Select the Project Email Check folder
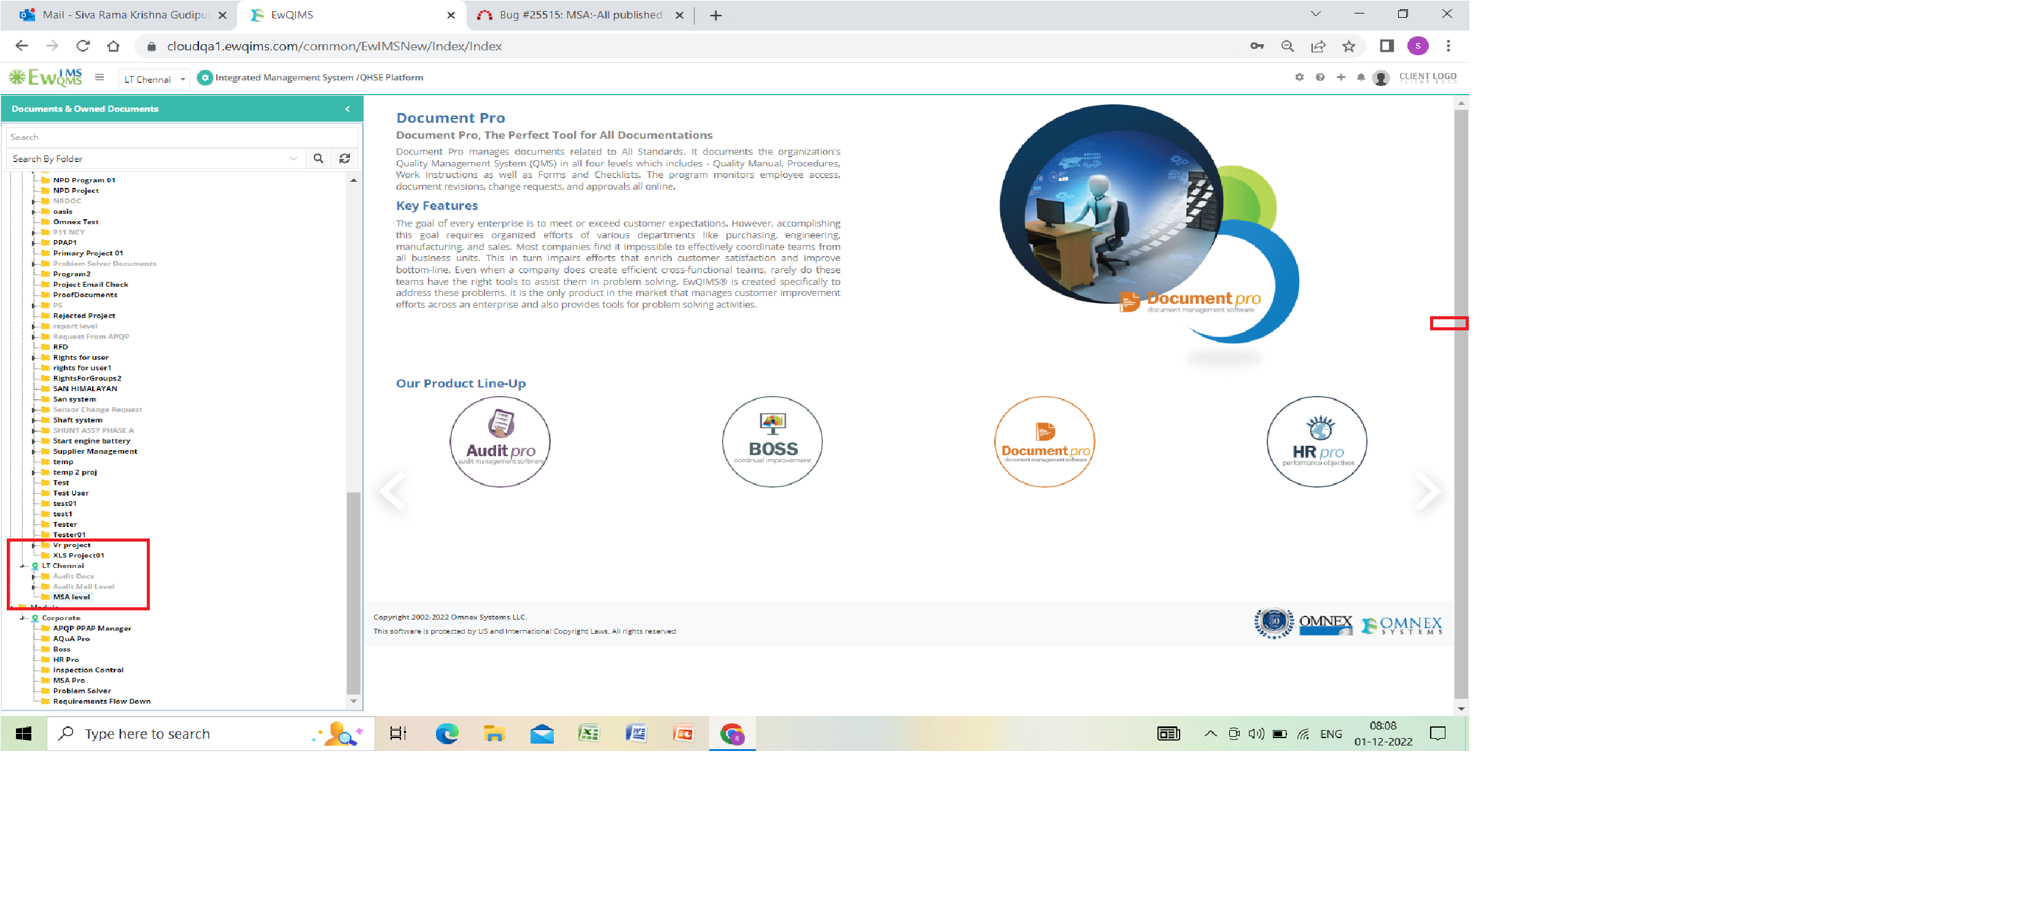The height and width of the screenshot is (910, 2030). 90,284
